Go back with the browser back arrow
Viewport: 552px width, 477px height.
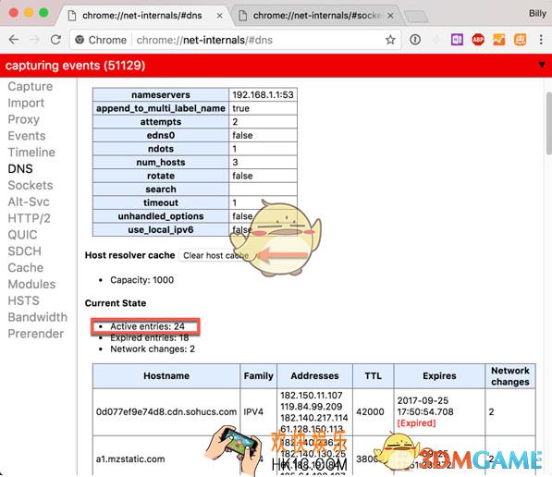(x=14, y=40)
